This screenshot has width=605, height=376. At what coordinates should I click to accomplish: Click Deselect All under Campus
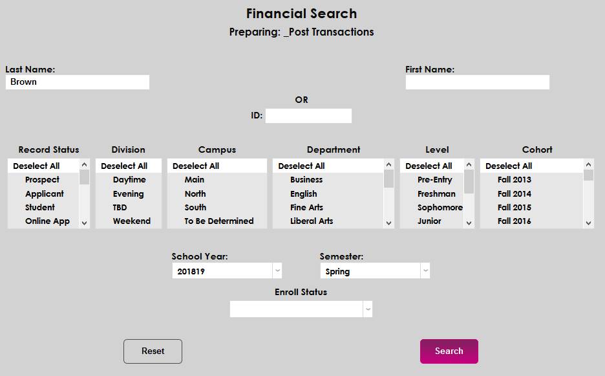click(x=196, y=166)
